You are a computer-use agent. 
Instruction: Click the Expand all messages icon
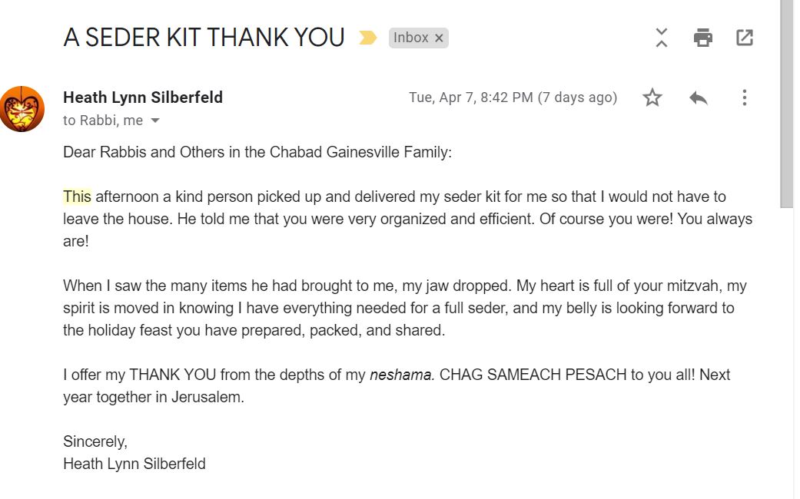pyautogui.click(x=662, y=38)
